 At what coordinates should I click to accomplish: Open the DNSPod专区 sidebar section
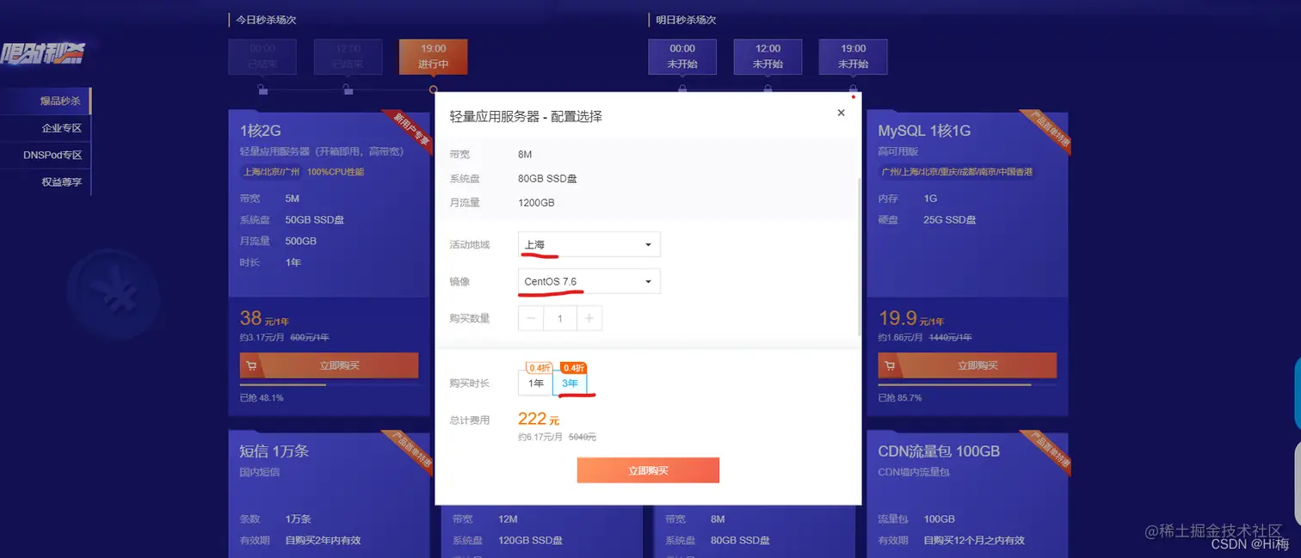click(x=52, y=155)
